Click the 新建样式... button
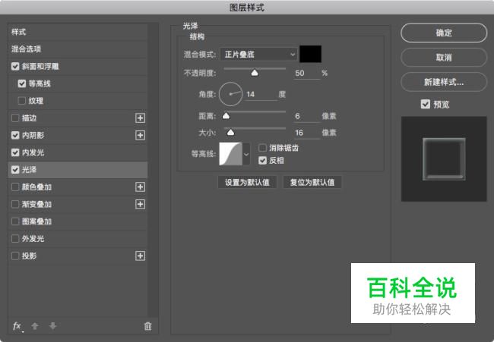494x342 pixels. (444, 82)
